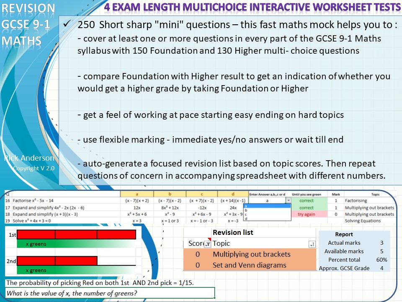The width and height of the screenshot is (402, 302).
Task: Click the "60%" Percent total value
Action: click(x=381, y=260)
